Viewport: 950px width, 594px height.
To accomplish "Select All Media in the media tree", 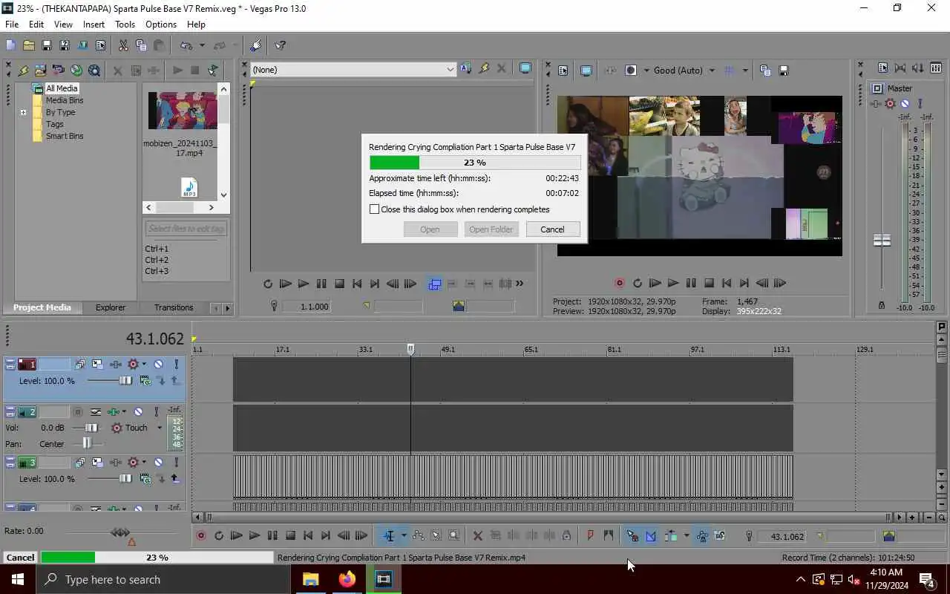I will pos(62,88).
